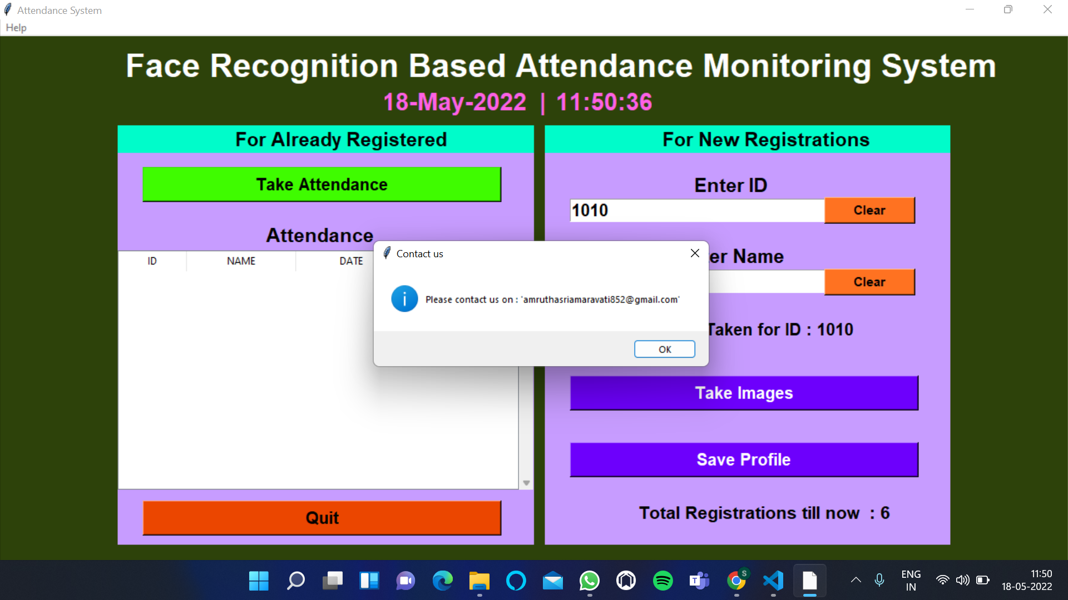This screenshot has width=1068, height=600.
Task: Open WhatsApp from the taskbar
Action: (x=589, y=581)
